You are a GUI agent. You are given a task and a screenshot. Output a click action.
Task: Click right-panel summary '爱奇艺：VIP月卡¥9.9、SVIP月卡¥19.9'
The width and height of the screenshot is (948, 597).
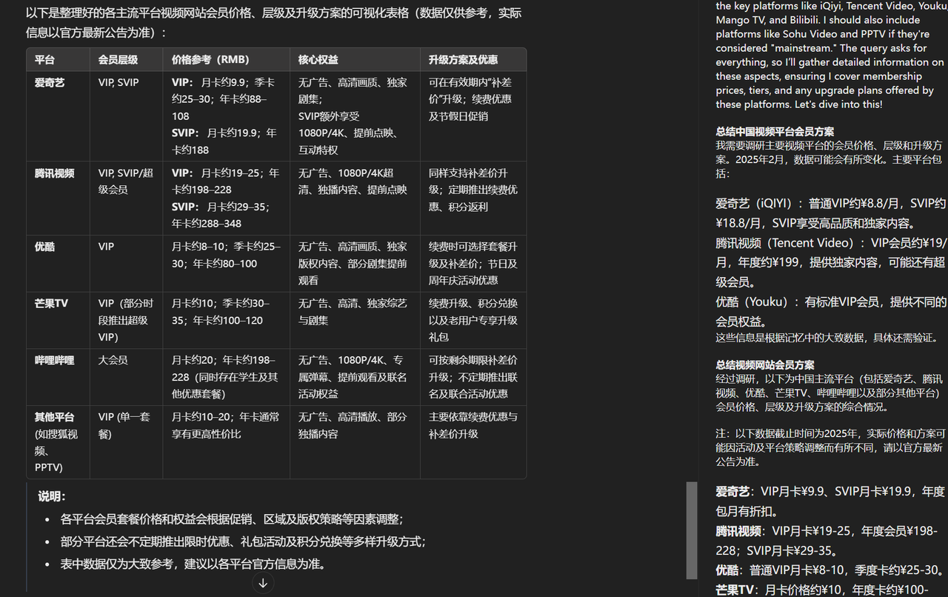[x=830, y=501]
